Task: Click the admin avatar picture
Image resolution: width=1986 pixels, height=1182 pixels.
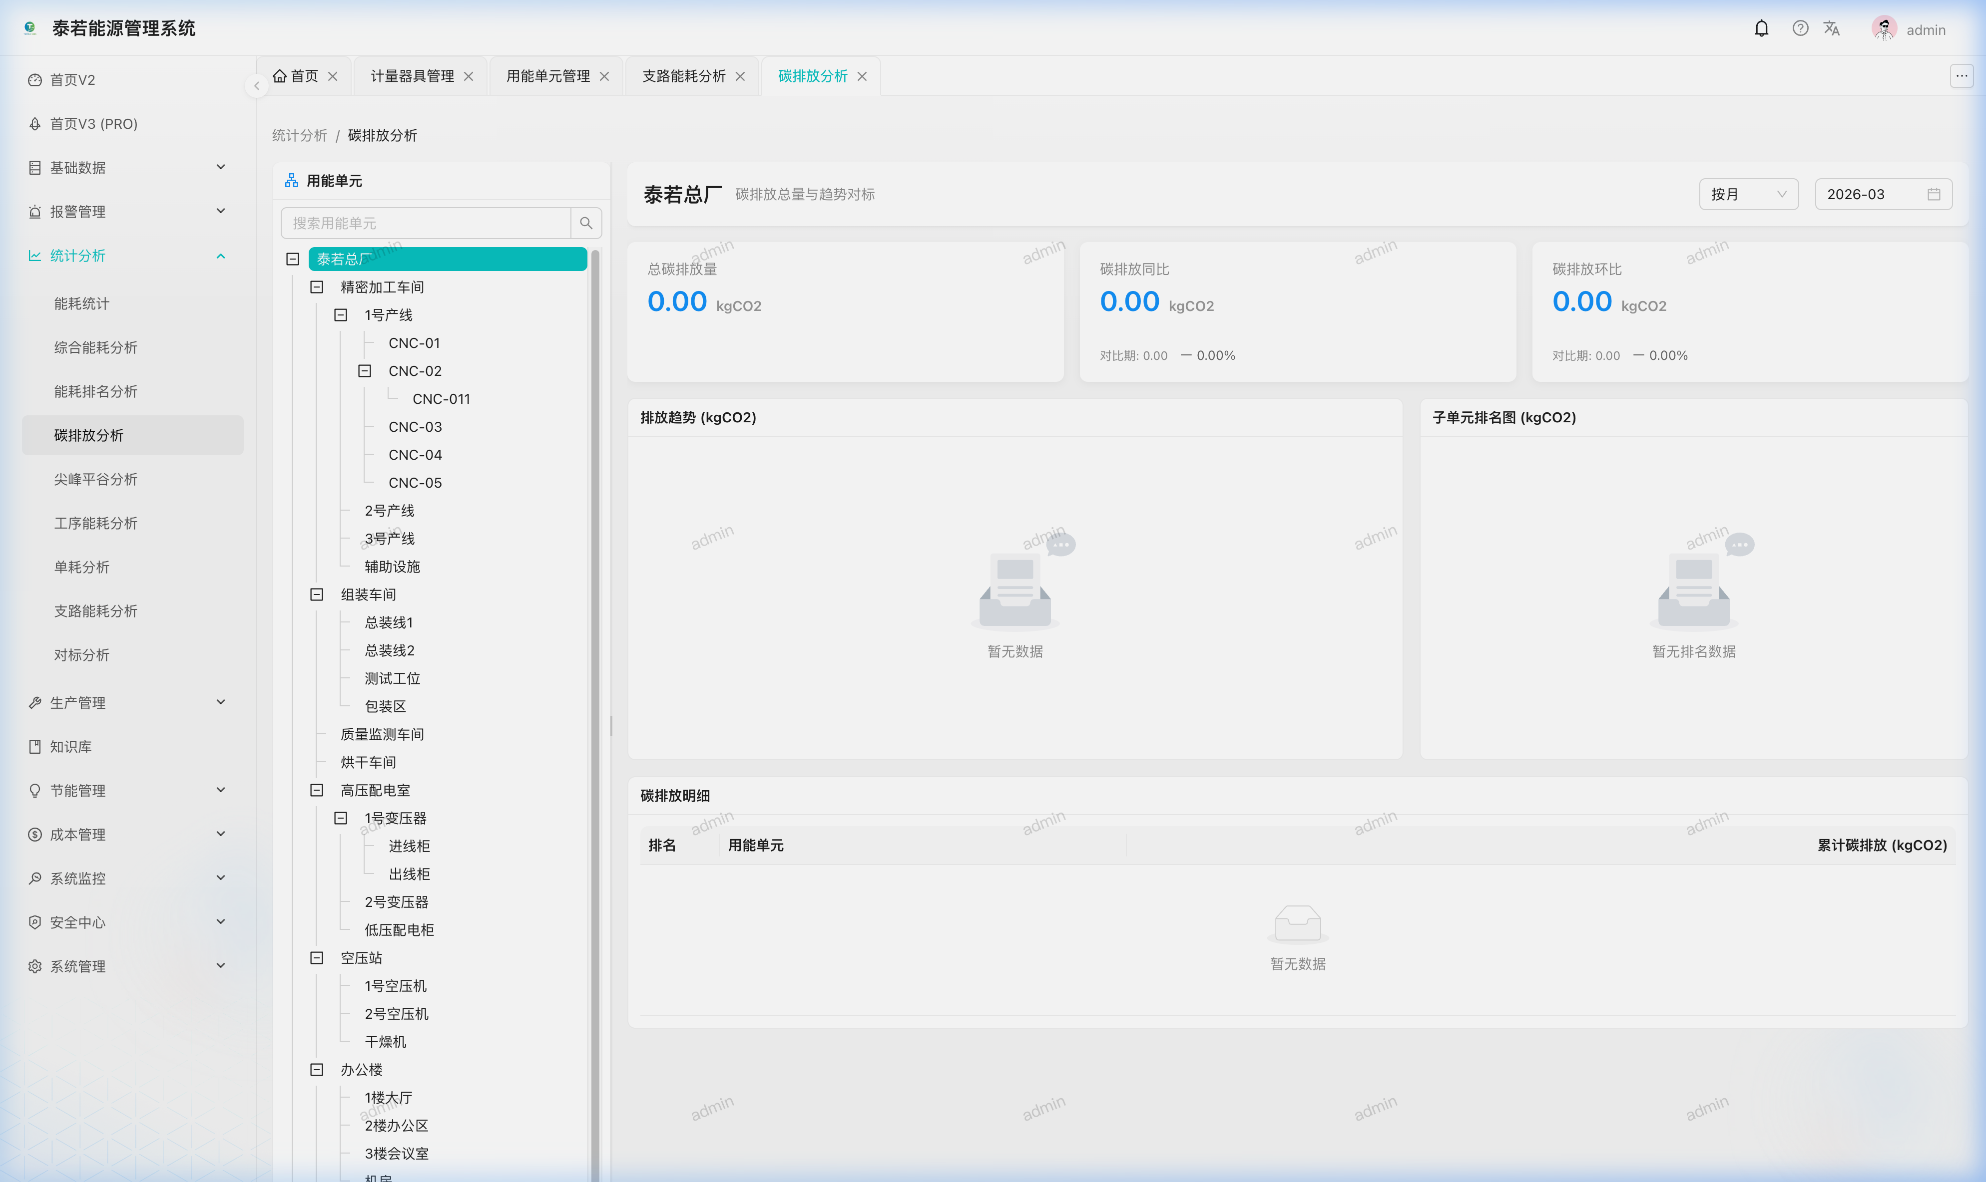Action: click(1884, 28)
